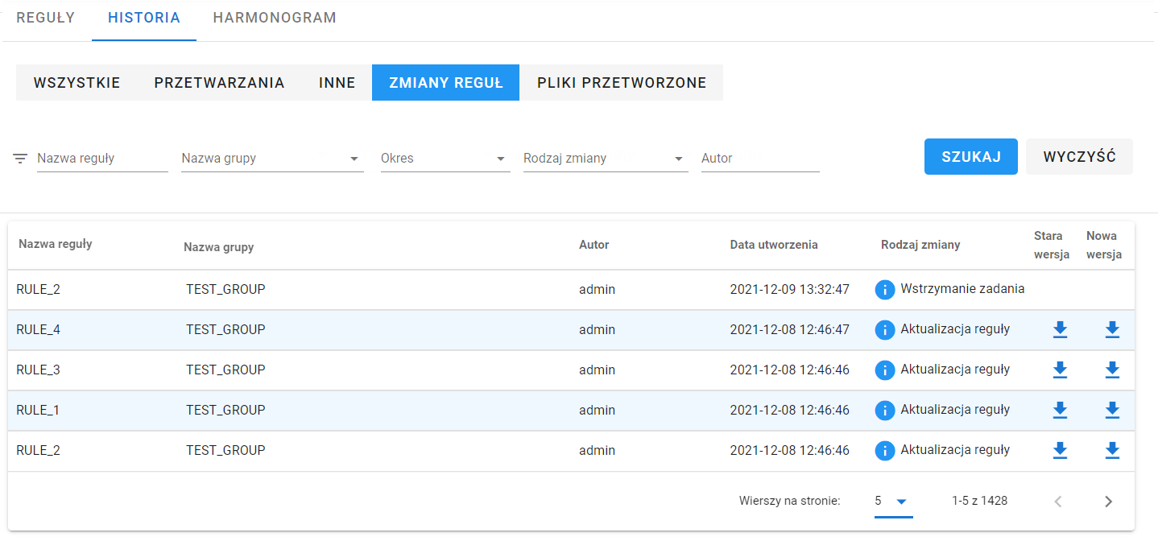Download old version of RULE_4
This screenshot has width=1158, height=541.
(x=1060, y=329)
